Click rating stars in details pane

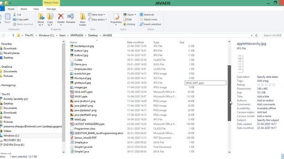point(266,84)
